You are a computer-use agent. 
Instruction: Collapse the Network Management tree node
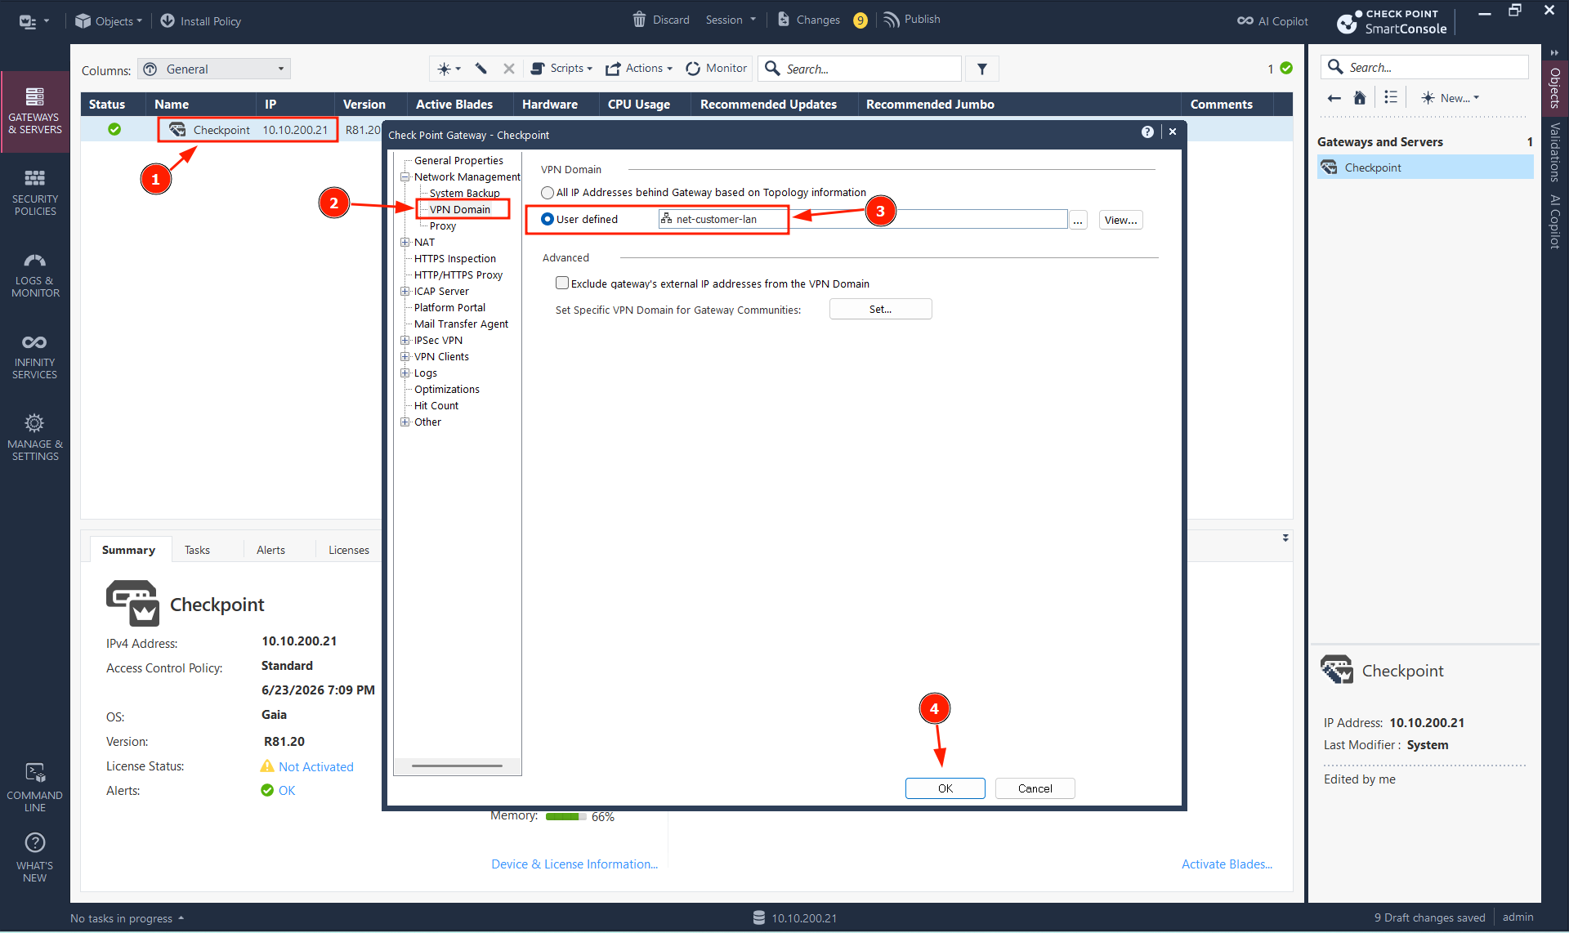point(405,177)
